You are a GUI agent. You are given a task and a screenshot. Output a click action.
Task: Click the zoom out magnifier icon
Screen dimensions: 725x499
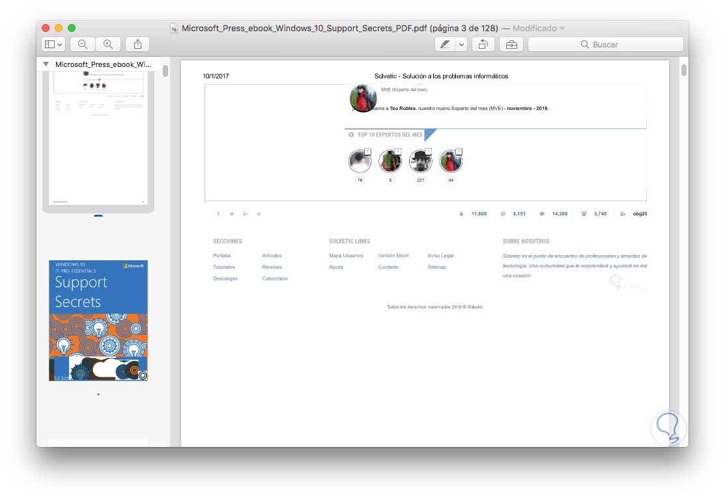tap(83, 44)
